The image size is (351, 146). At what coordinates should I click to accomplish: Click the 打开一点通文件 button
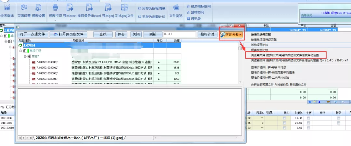pos(32,34)
